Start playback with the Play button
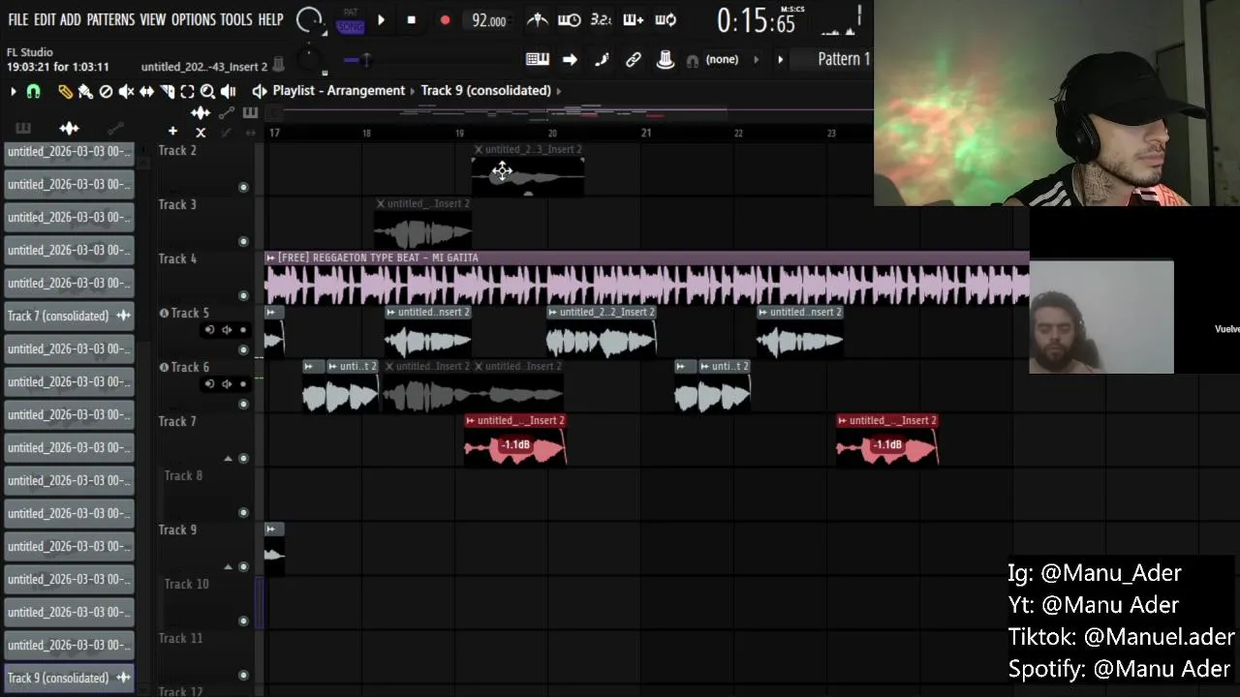 (381, 19)
